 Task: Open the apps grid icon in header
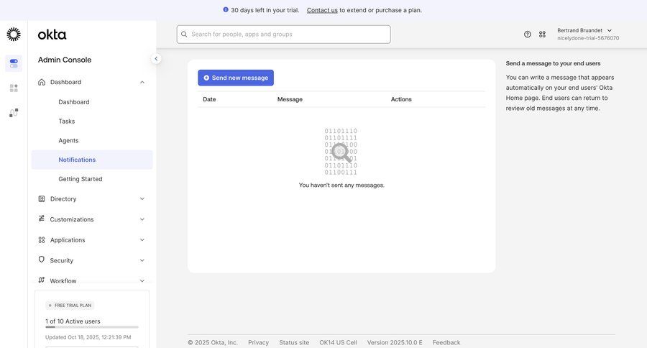pyautogui.click(x=542, y=35)
